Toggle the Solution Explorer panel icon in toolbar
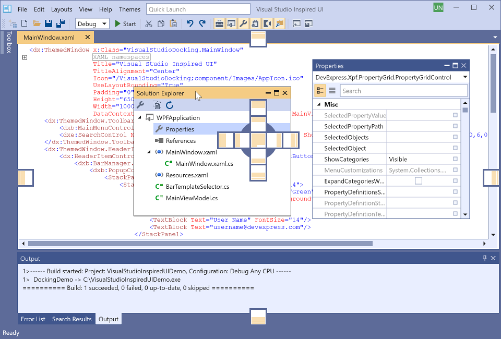Viewport: 501px width, 339px height. (231, 23)
